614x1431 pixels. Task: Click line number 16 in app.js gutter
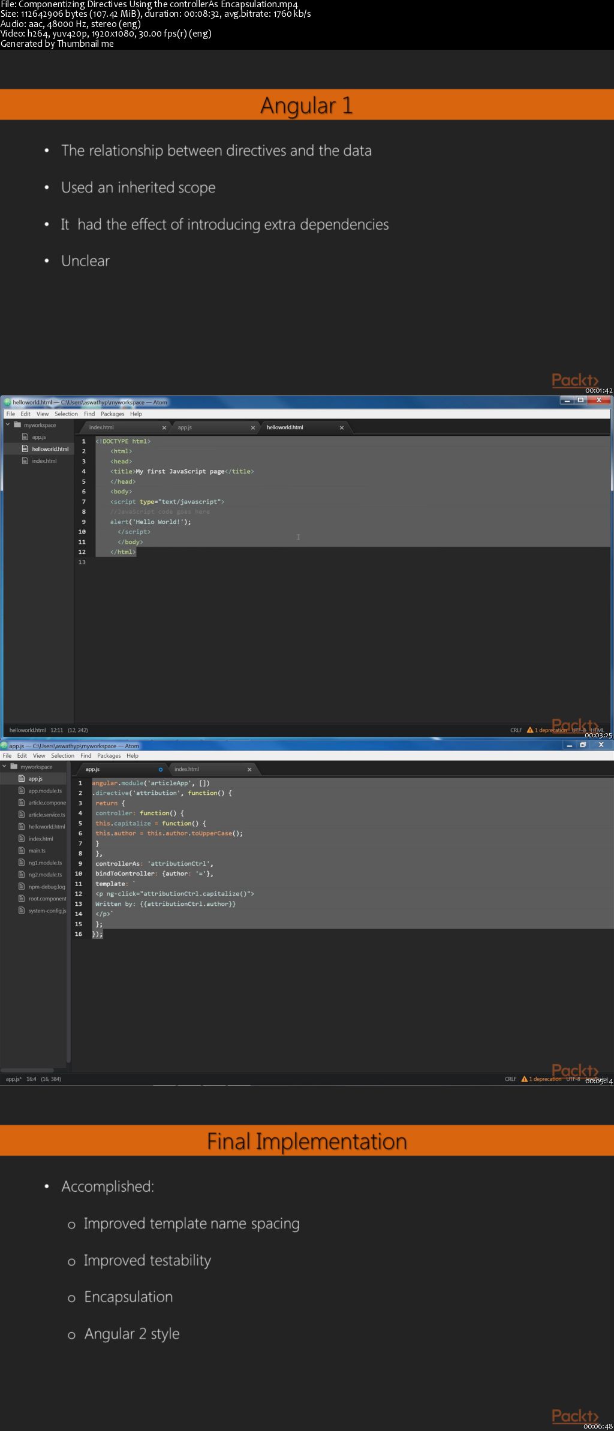[x=79, y=934]
